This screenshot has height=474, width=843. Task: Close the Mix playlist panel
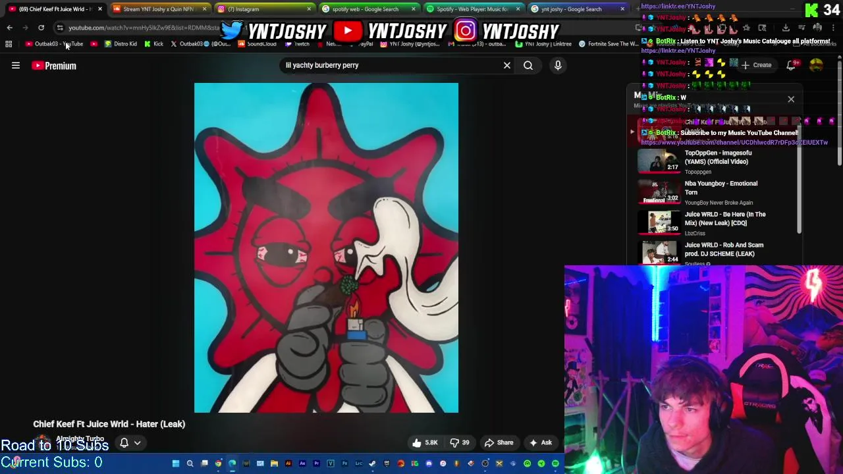click(x=791, y=99)
